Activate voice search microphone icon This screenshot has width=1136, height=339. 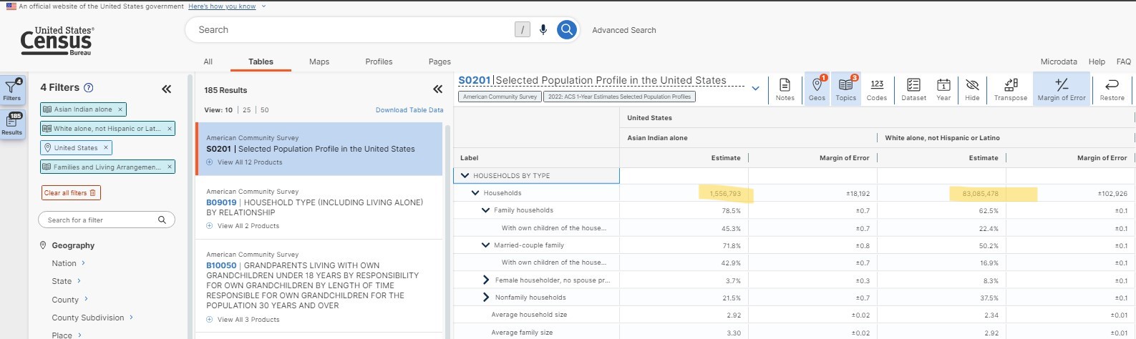(x=543, y=30)
